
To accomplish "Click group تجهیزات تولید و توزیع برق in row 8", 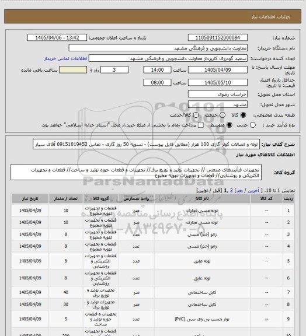I will coord(100,304).
